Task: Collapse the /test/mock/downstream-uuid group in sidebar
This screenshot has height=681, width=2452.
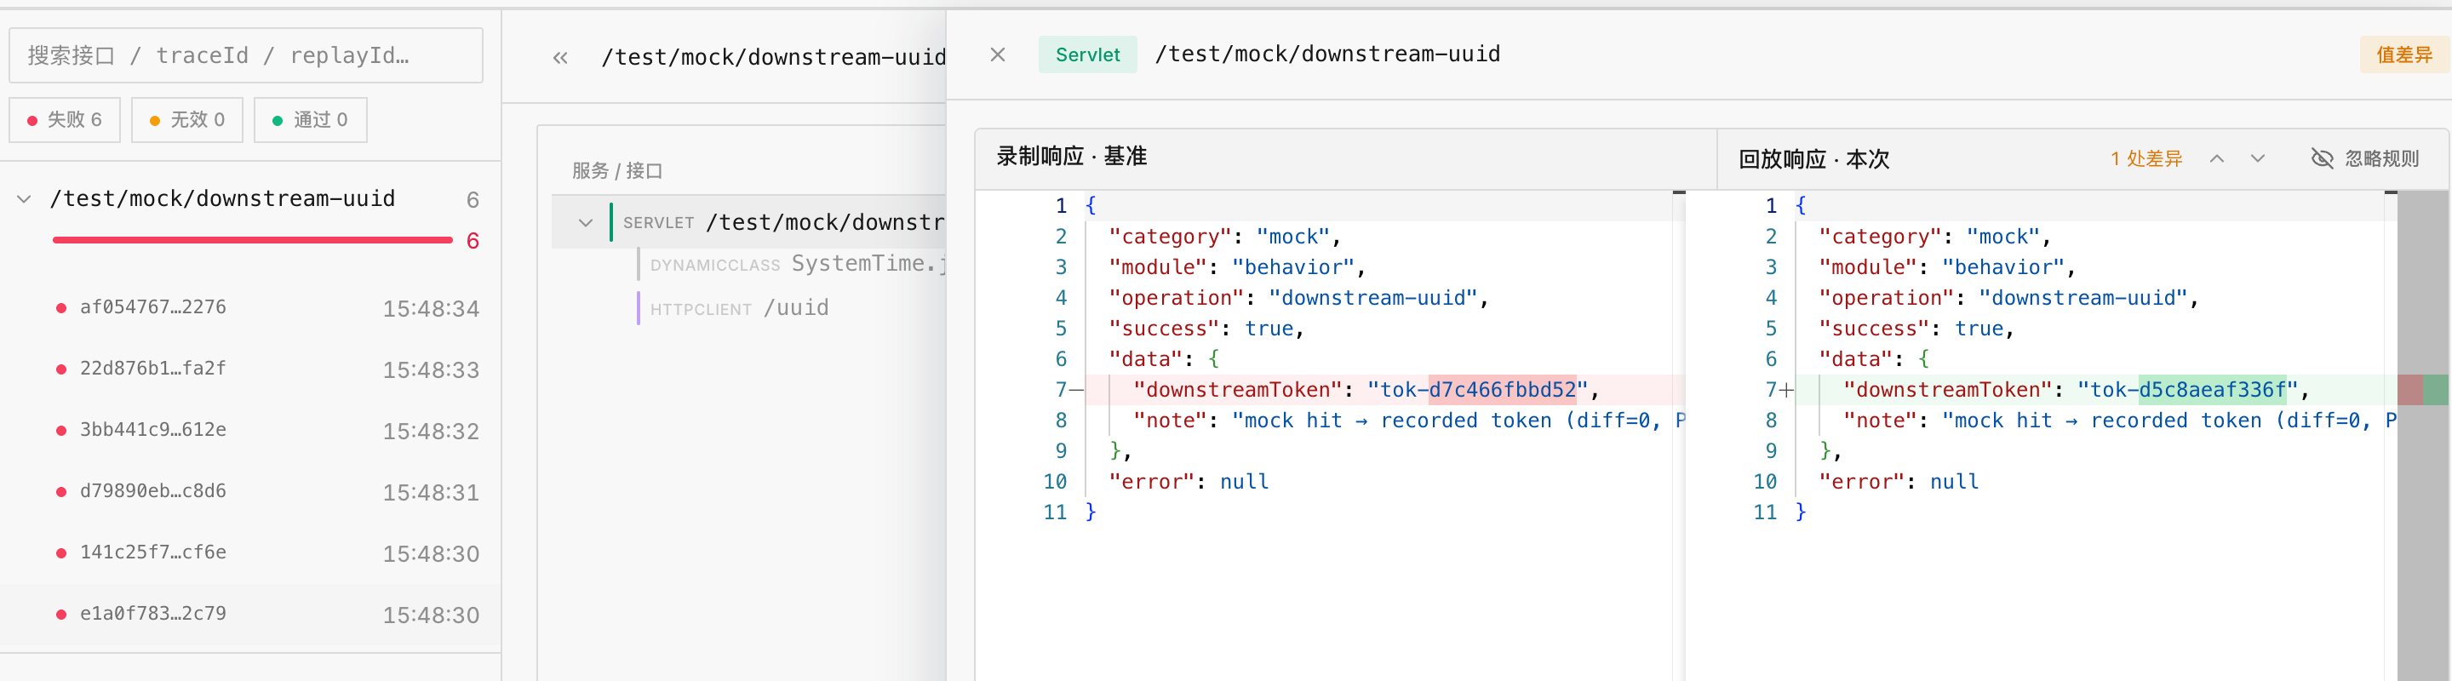Action: click(25, 199)
